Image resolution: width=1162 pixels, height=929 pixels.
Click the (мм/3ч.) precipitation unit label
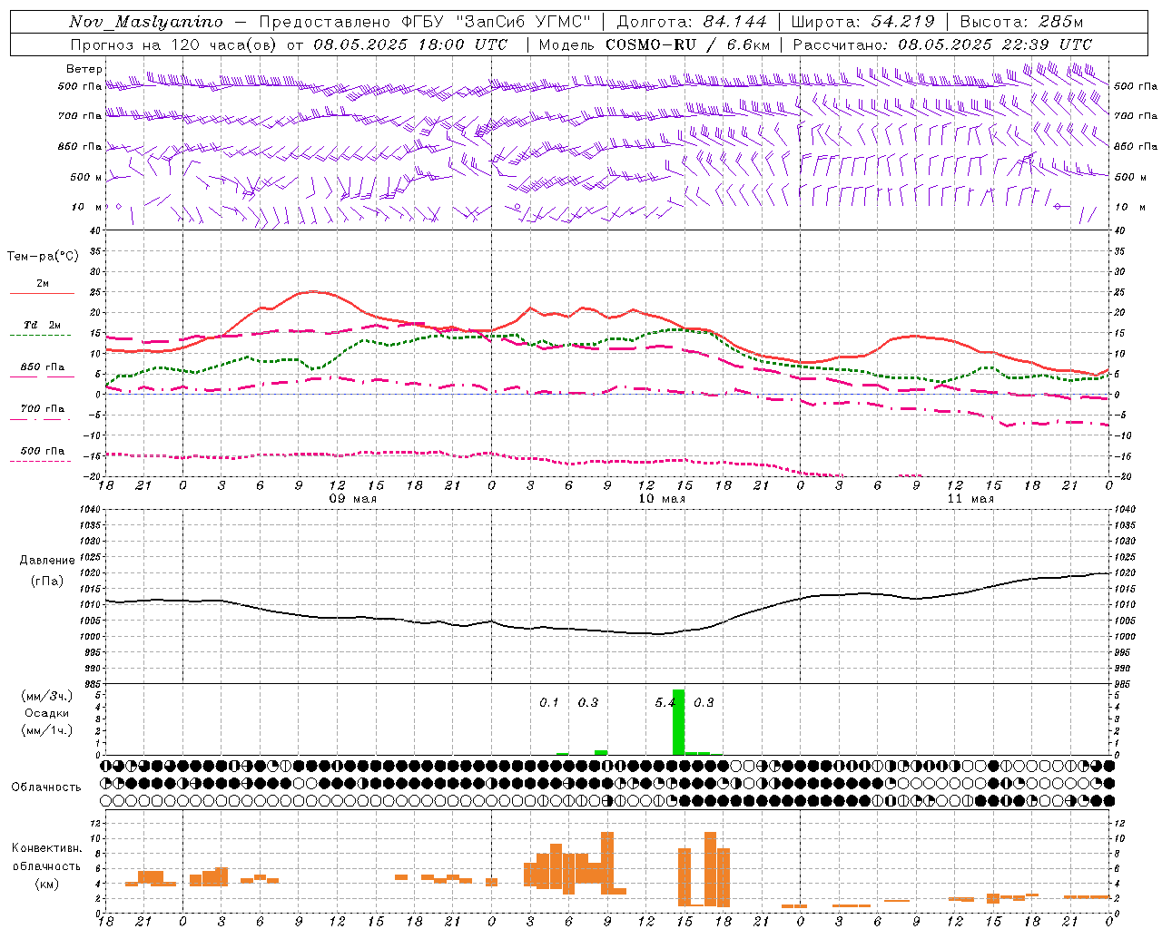(47, 696)
